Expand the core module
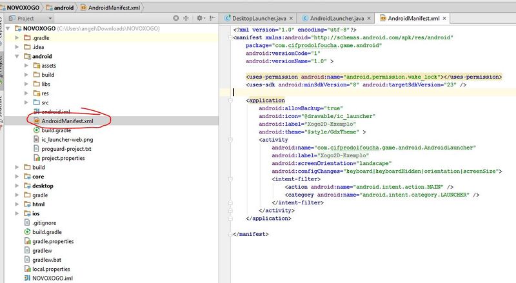516x283 pixels. pos(17,177)
